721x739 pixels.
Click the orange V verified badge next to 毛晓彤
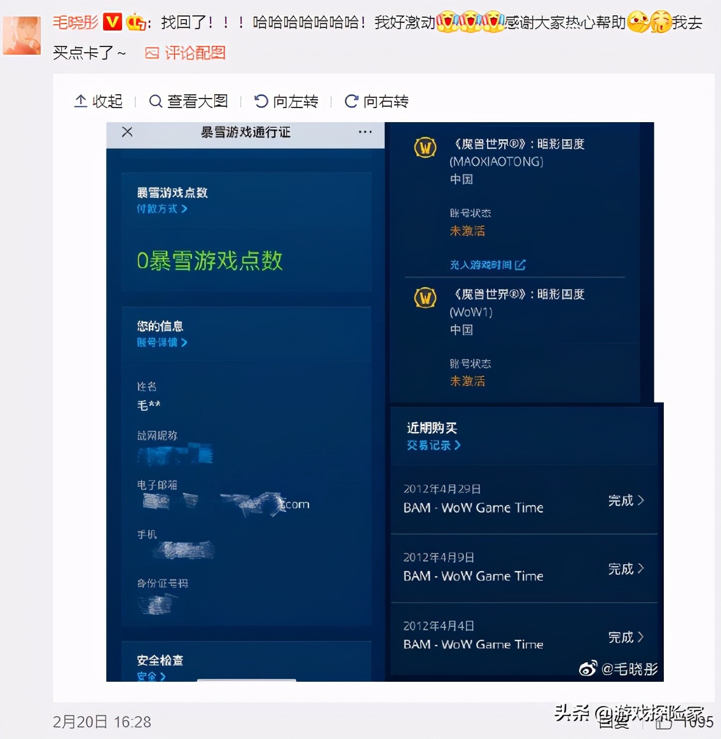(x=111, y=22)
